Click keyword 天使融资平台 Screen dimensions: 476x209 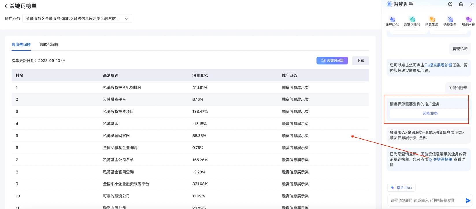coord(114,99)
